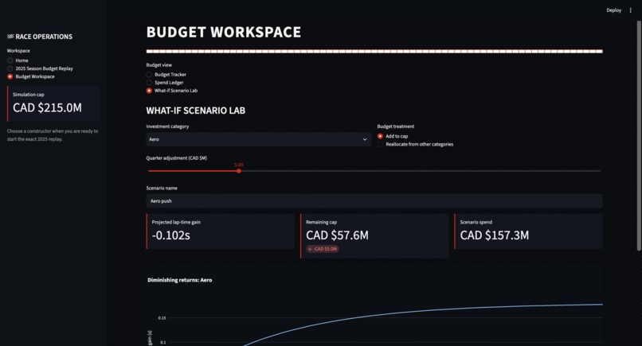Viewport: 642px width, 346px height.
Task: Click the checkered flag Race Operations icon
Action: click(10, 37)
